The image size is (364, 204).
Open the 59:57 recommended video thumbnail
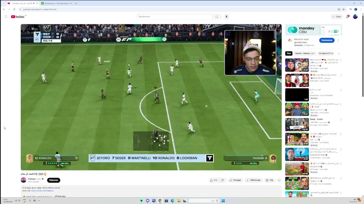pyautogui.click(x=297, y=109)
